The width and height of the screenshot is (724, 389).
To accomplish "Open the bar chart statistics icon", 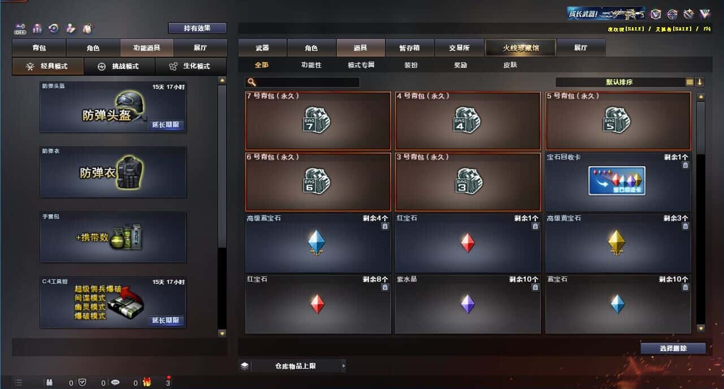I will tap(38, 28).
